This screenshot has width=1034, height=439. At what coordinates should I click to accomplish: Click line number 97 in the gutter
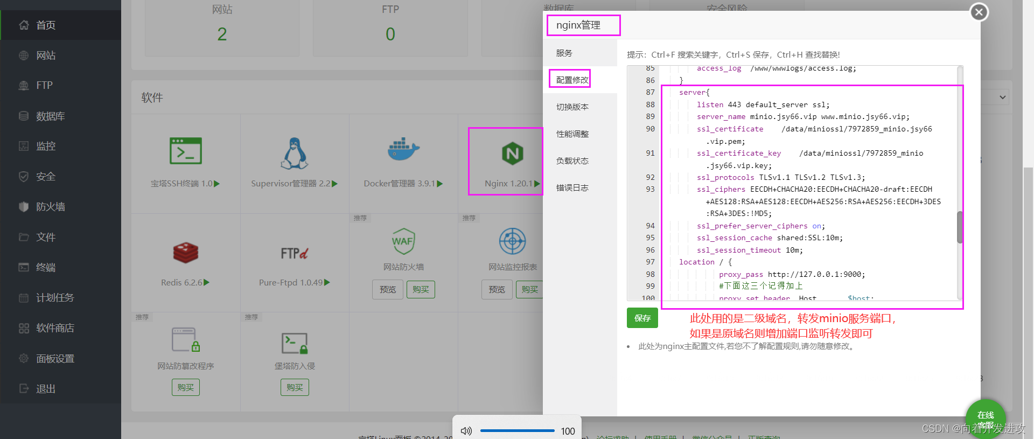[650, 262]
